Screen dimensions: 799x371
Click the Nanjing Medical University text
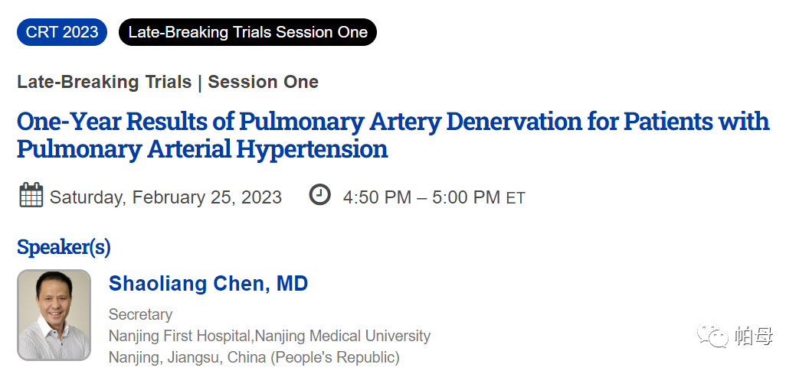pyautogui.click(x=342, y=336)
